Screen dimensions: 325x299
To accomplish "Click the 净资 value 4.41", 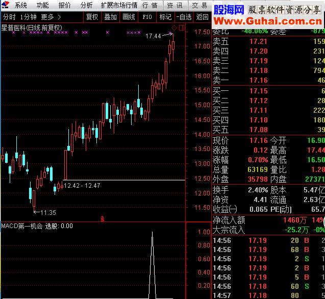I will pyautogui.click(x=260, y=200).
